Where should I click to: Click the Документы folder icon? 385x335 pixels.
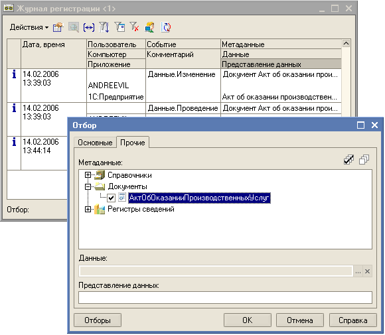click(x=100, y=186)
